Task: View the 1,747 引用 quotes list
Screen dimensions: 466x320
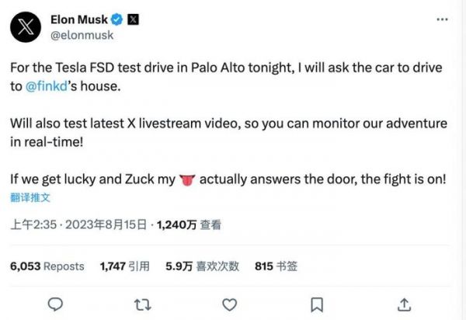Action: 124,266
